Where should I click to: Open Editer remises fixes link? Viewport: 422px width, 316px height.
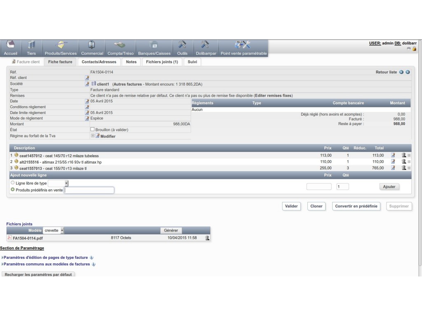tap(273, 95)
